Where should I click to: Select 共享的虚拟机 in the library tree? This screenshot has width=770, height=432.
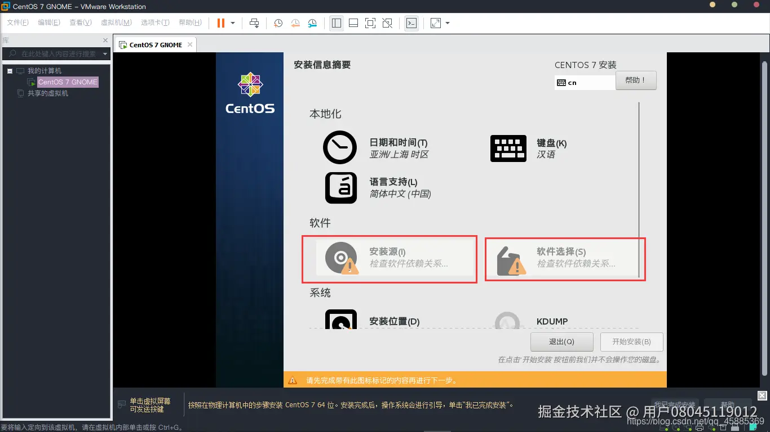click(48, 93)
